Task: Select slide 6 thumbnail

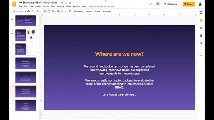Action: (26, 91)
